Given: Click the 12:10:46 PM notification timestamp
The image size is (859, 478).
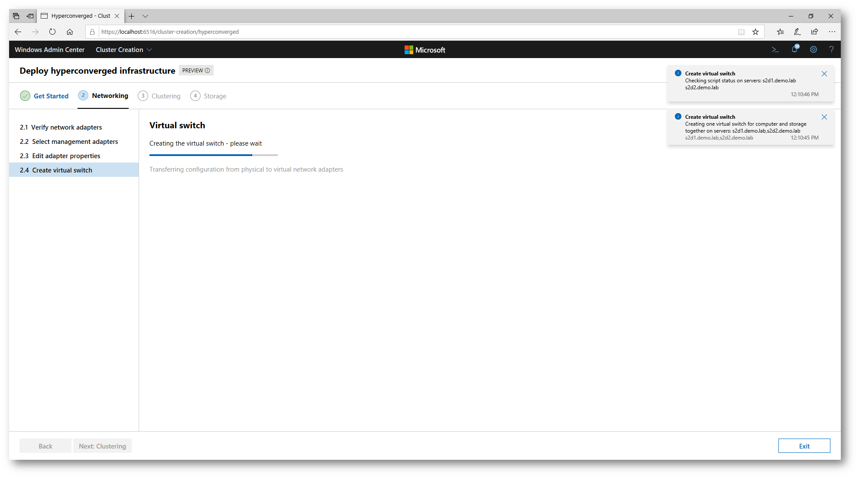Looking at the screenshot, I should tap(804, 94).
